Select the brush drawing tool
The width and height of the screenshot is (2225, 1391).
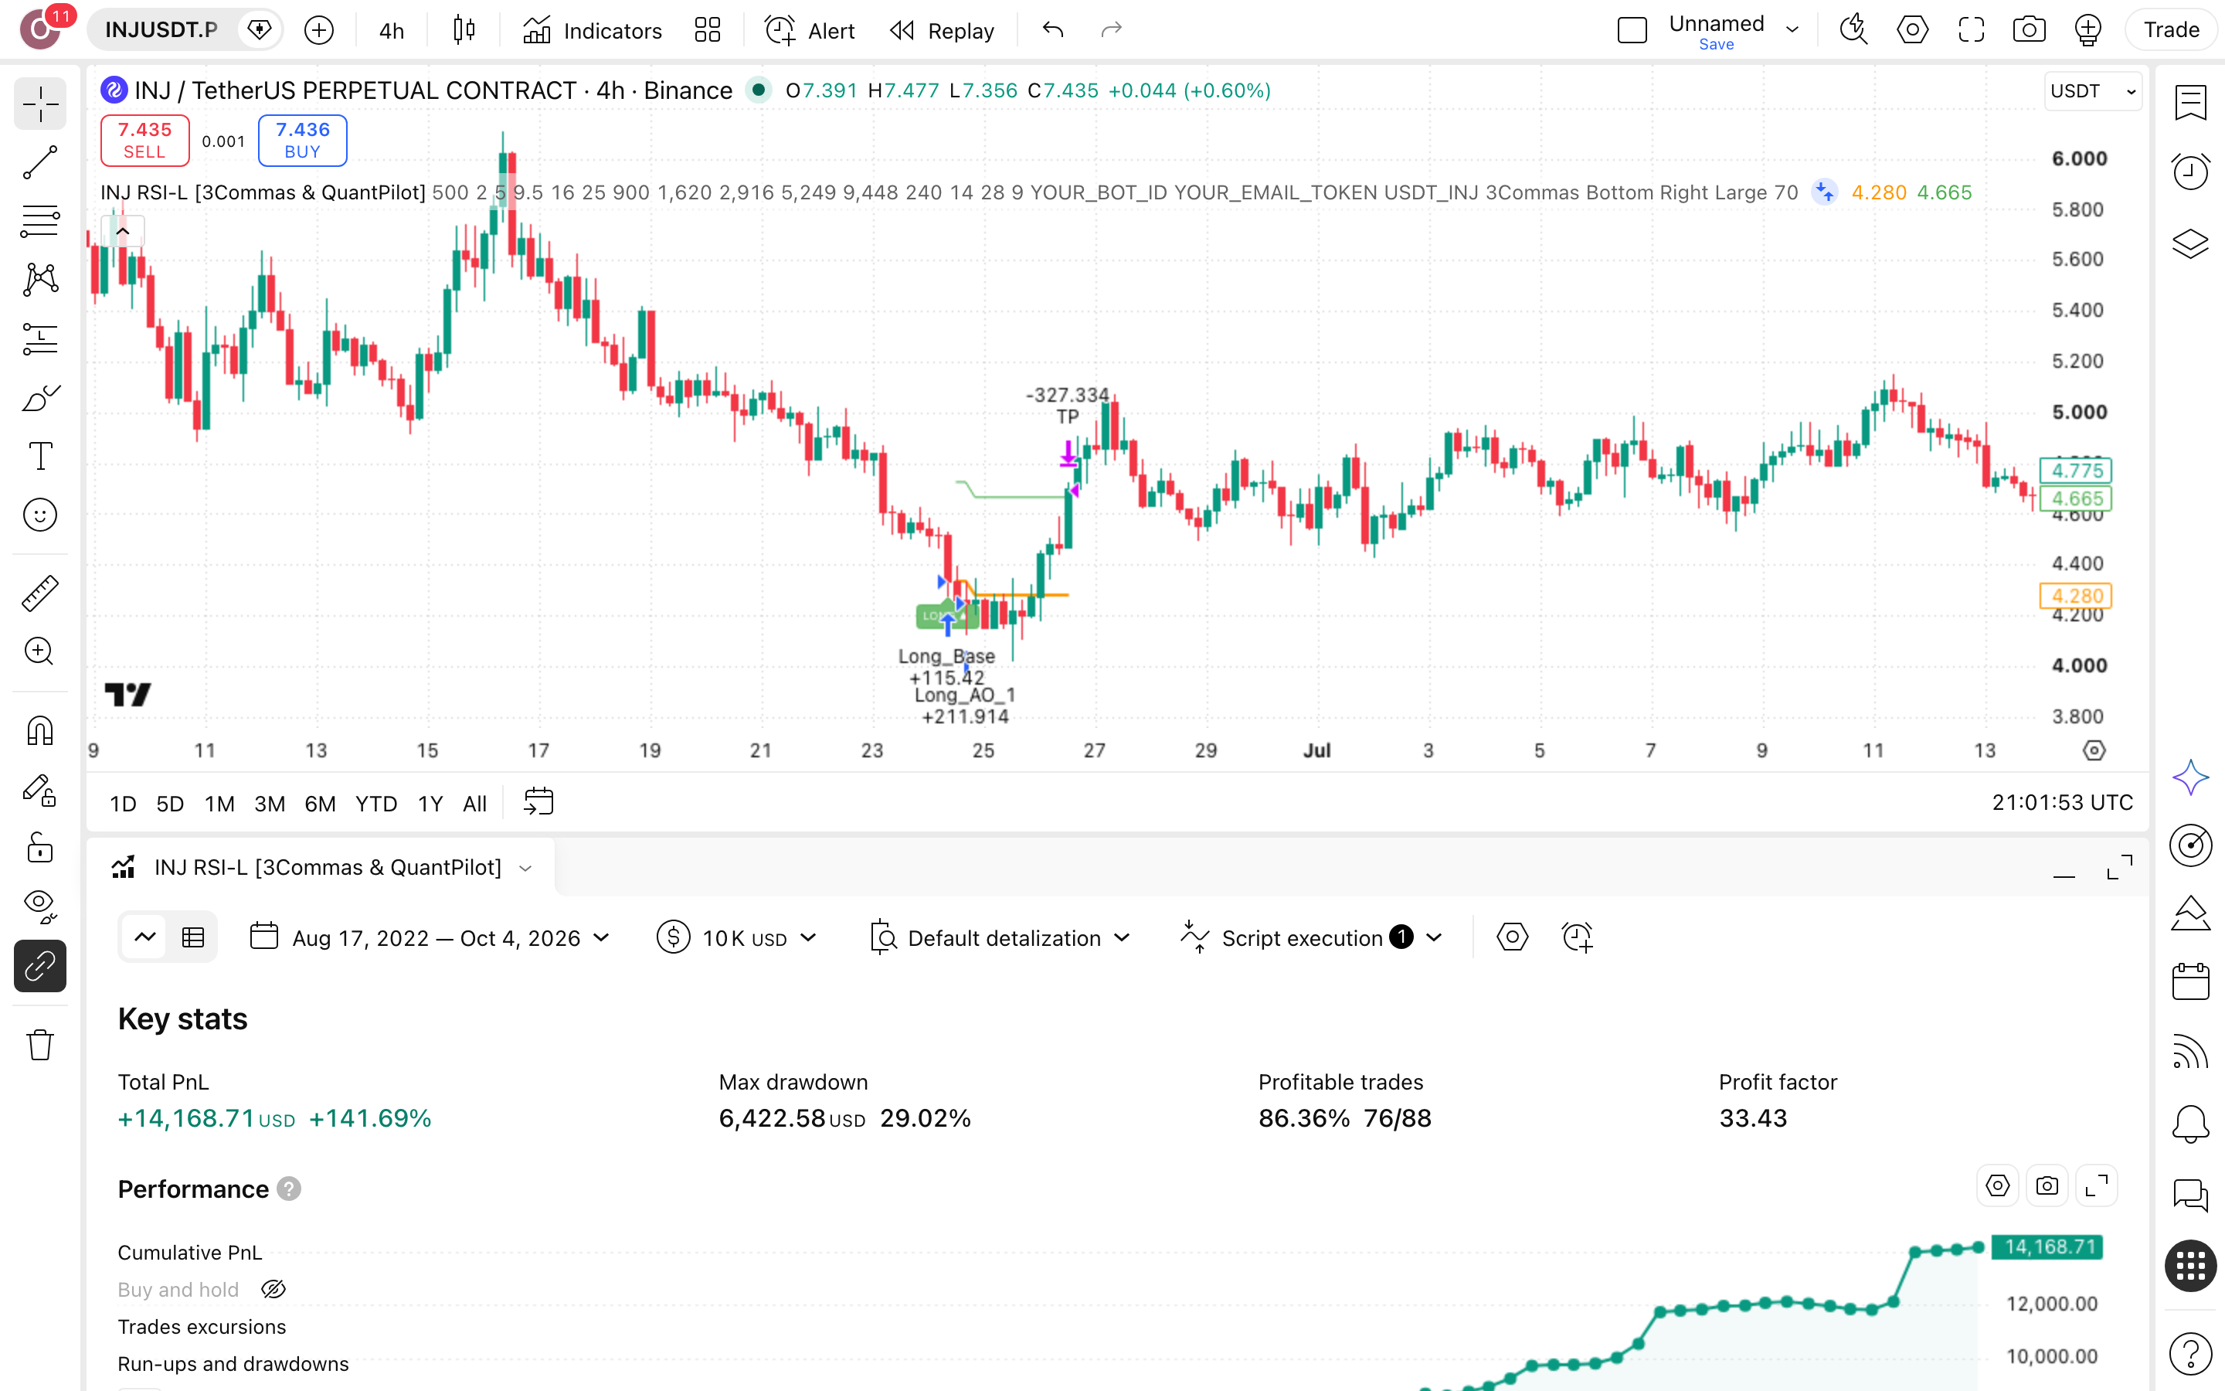point(39,397)
